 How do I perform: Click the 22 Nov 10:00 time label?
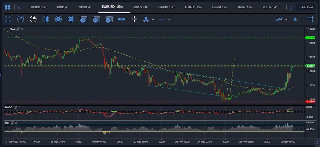(141, 142)
